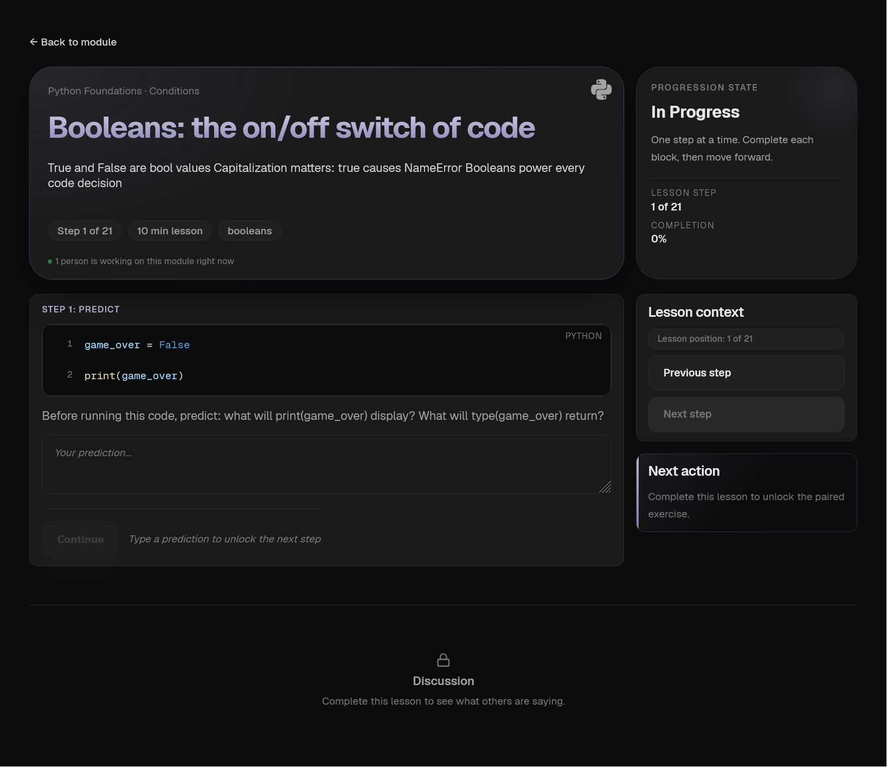Image resolution: width=887 pixels, height=767 pixels.
Task: Open the Discussion section
Action: click(x=443, y=681)
